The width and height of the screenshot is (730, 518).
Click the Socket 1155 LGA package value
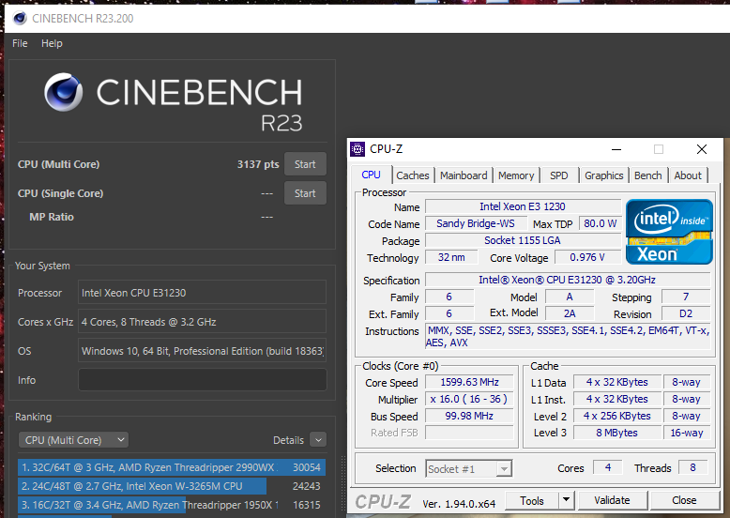pyautogui.click(x=523, y=240)
